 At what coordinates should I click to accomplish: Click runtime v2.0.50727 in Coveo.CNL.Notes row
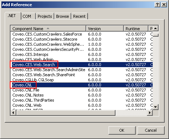click(136, 95)
